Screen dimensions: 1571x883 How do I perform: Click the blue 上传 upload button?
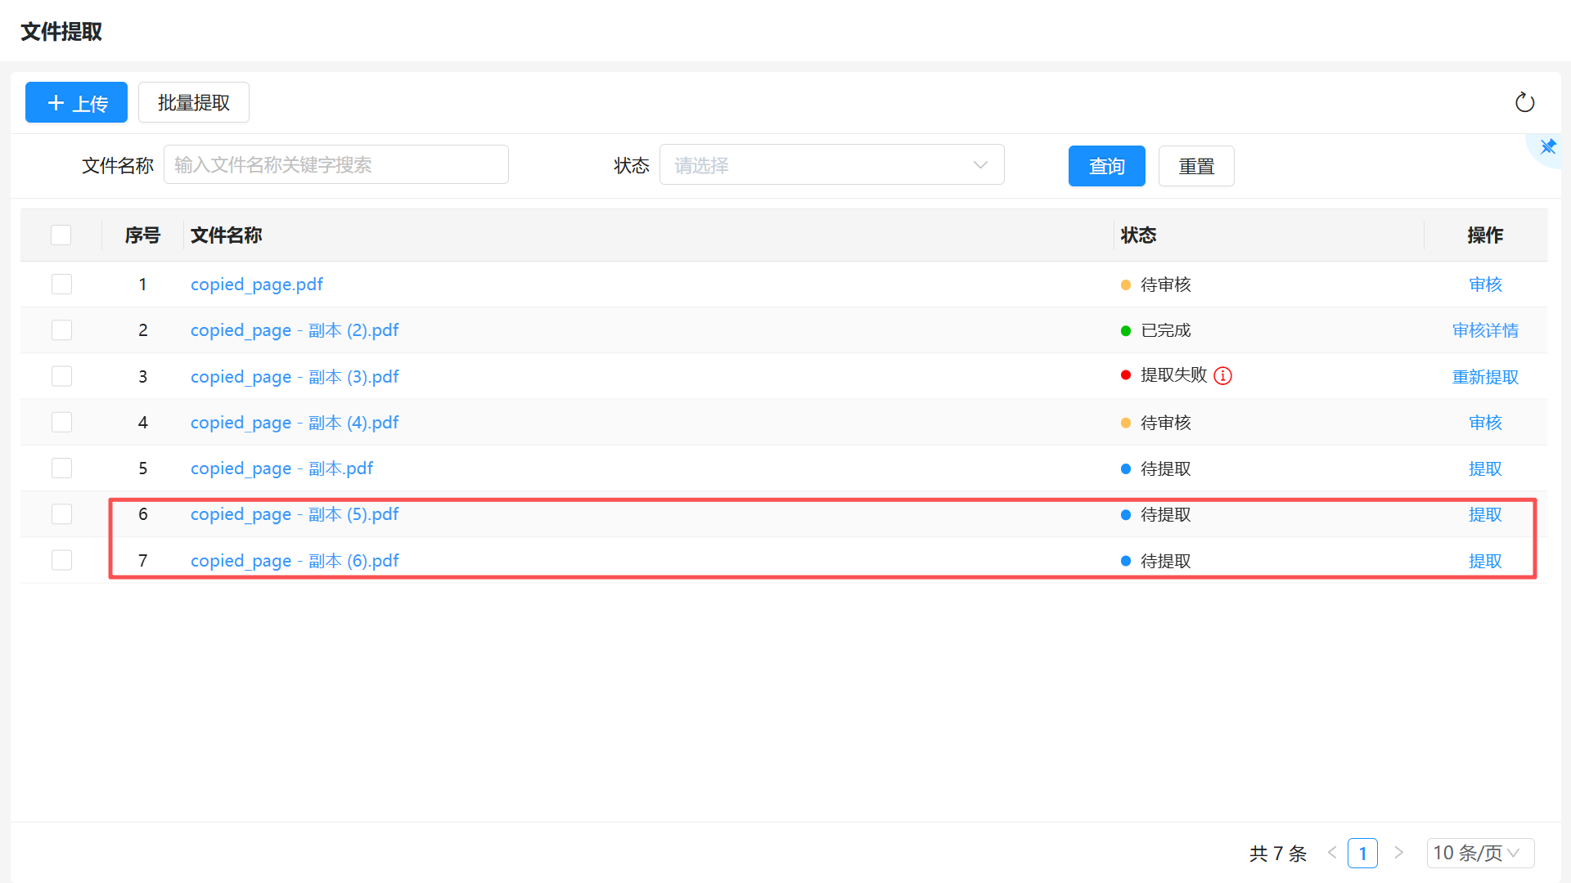(76, 102)
